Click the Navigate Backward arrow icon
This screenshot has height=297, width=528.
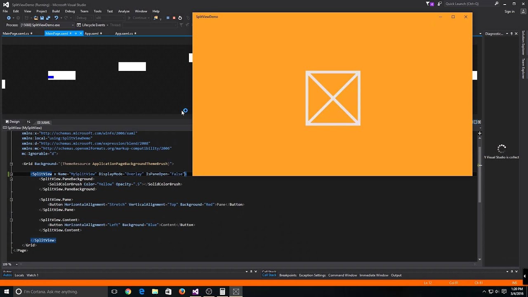point(9,18)
